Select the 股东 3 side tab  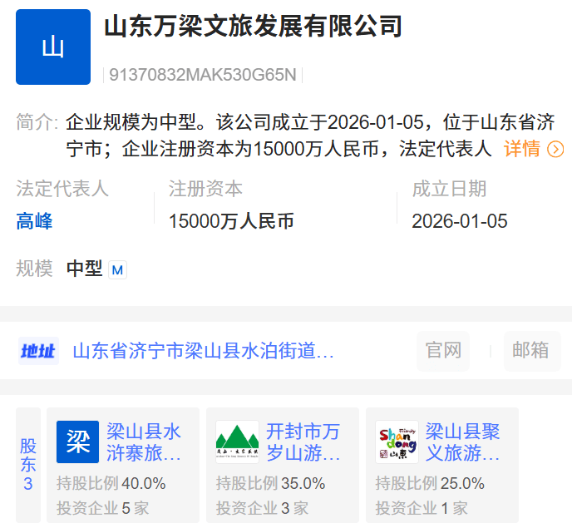pyautogui.click(x=28, y=464)
